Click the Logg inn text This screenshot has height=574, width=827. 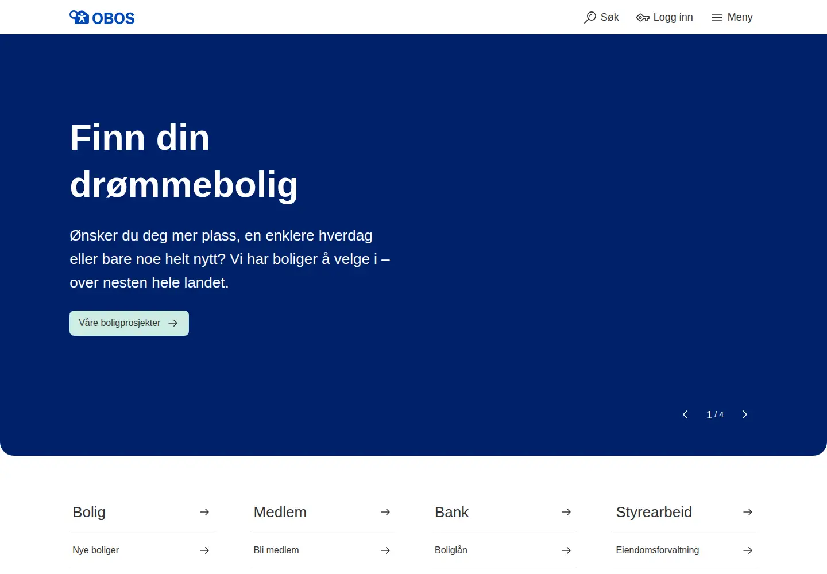click(x=673, y=17)
